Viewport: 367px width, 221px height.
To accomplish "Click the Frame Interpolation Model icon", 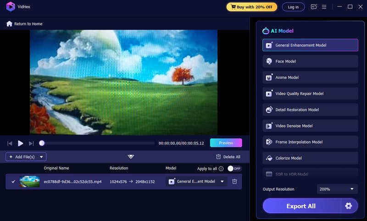I will pyautogui.click(x=269, y=142).
